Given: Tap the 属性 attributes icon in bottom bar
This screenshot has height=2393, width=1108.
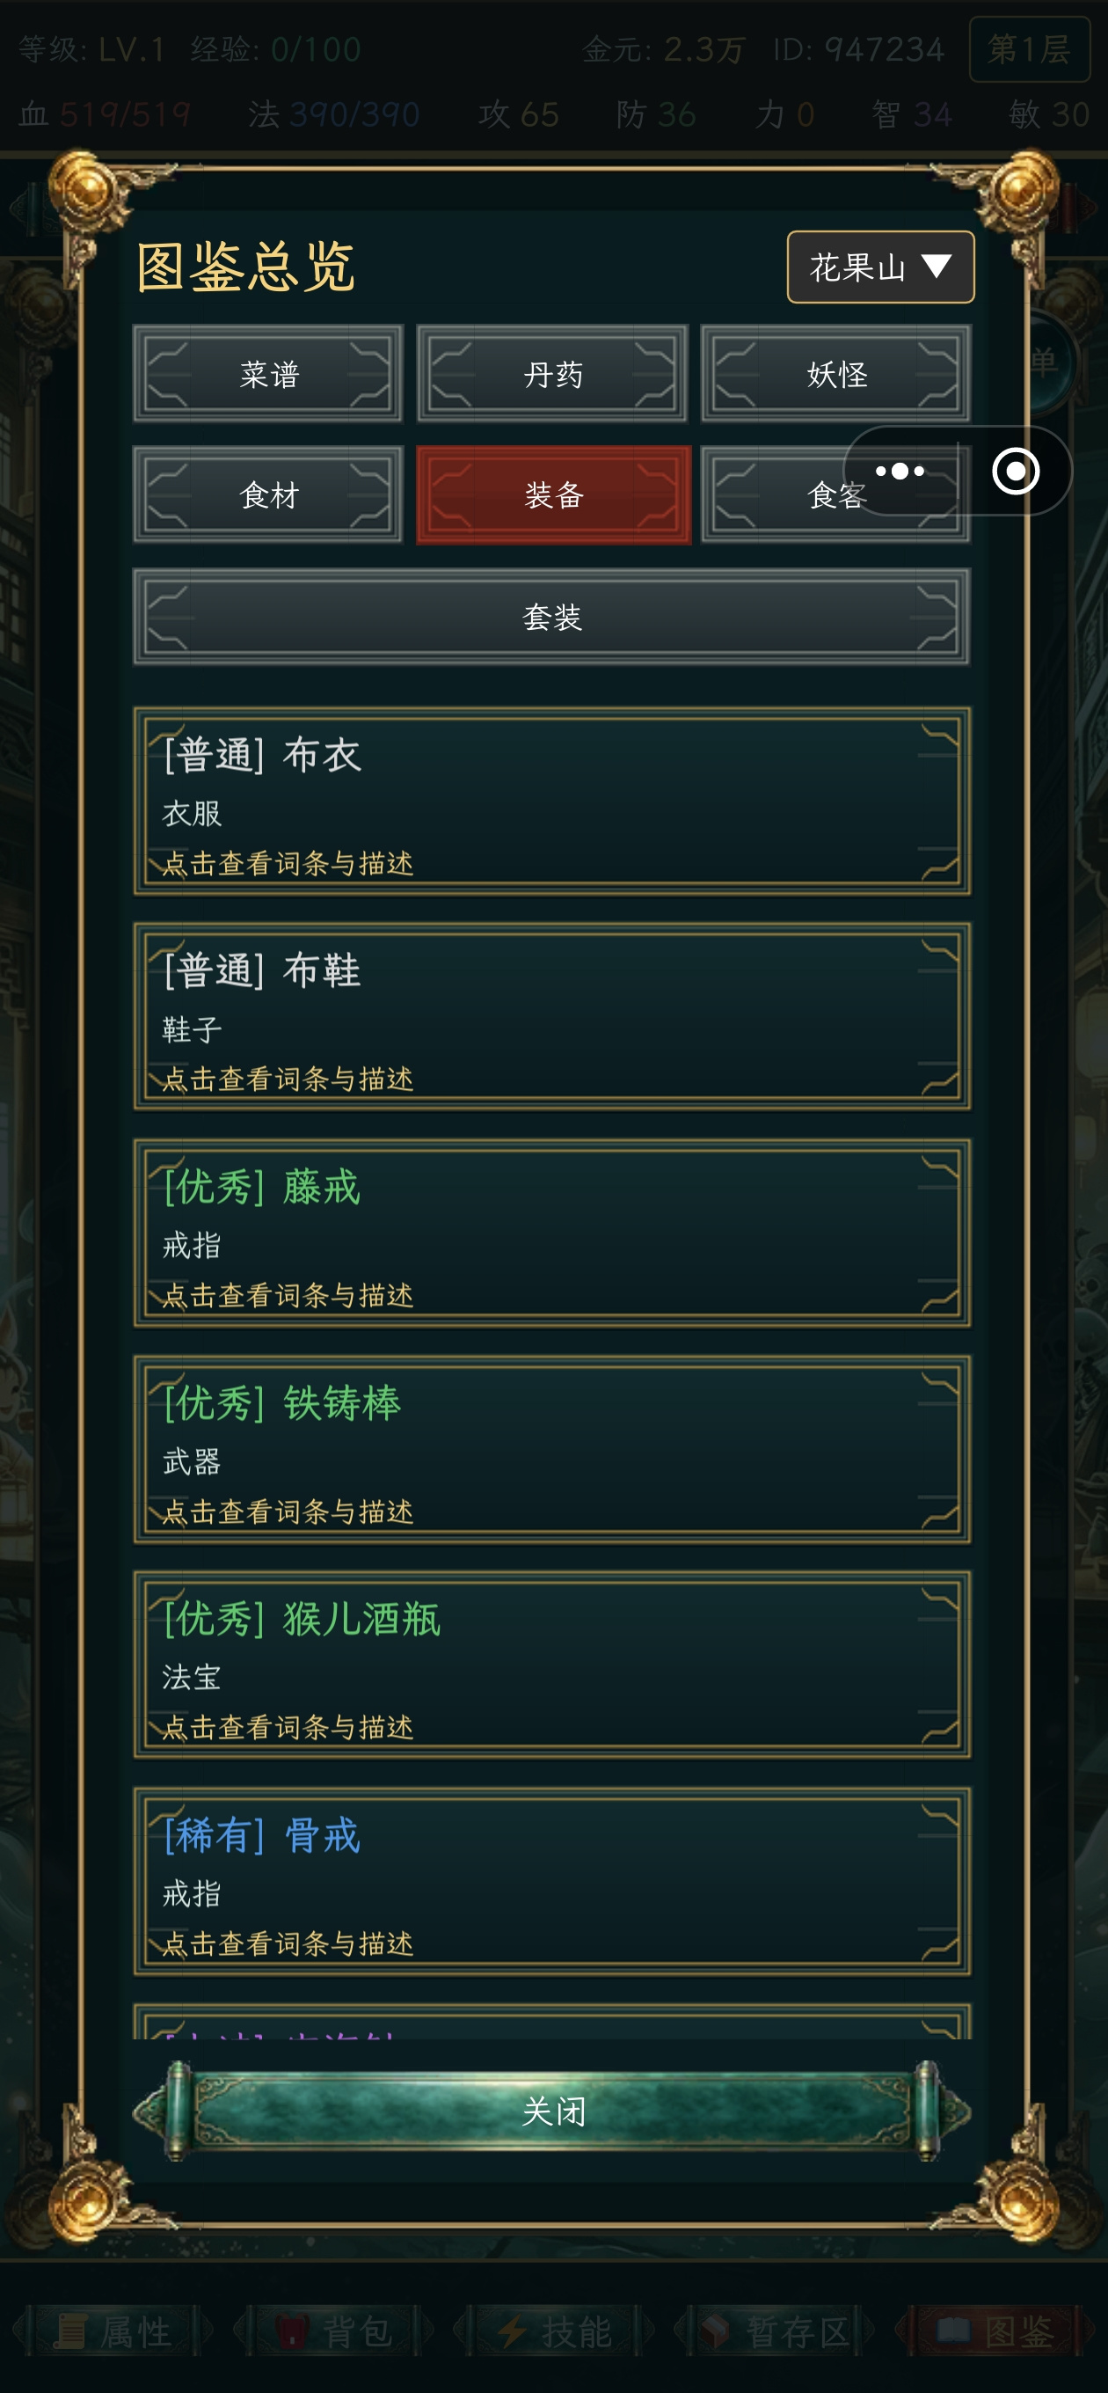Looking at the screenshot, I should coord(69,2331).
